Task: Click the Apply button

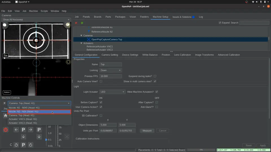Action: coord(263,146)
